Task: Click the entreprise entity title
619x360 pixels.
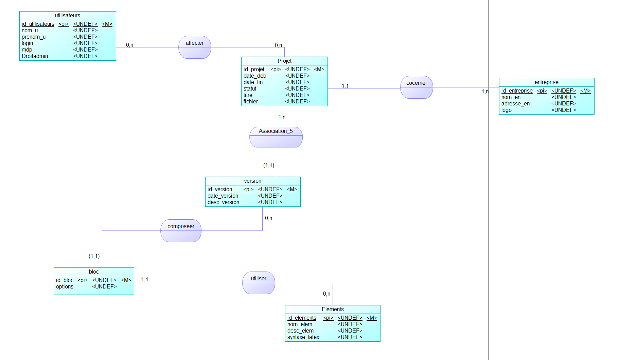Action: point(547,82)
